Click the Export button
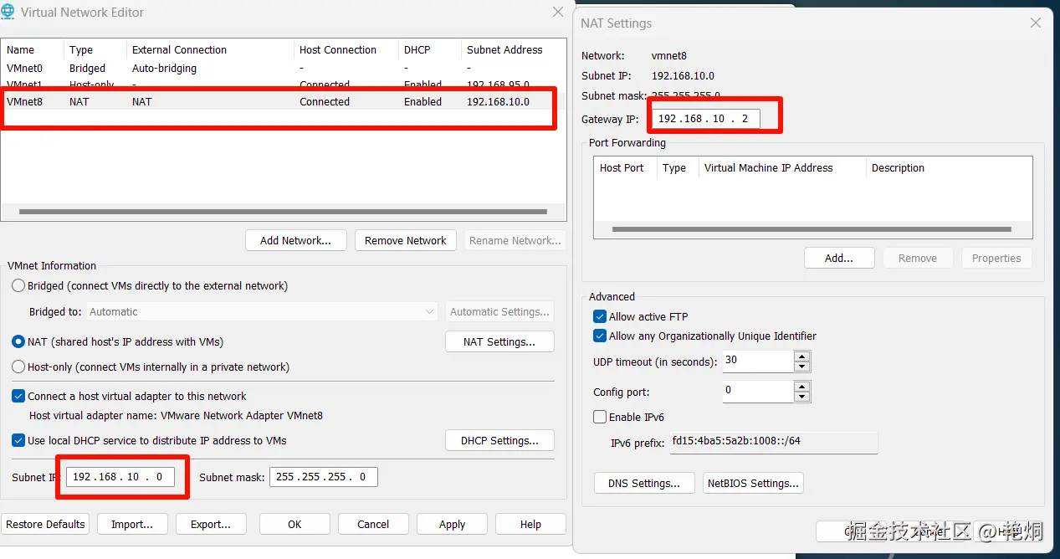Image resolution: width=1060 pixels, height=559 pixels. (211, 524)
